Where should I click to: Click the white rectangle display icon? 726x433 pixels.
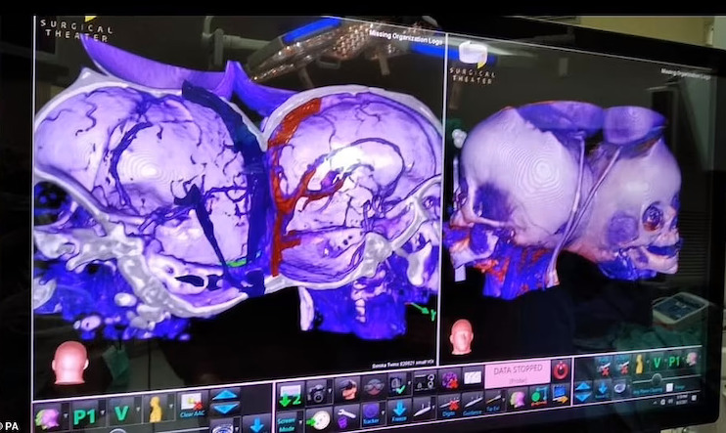click(x=472, y=378)
